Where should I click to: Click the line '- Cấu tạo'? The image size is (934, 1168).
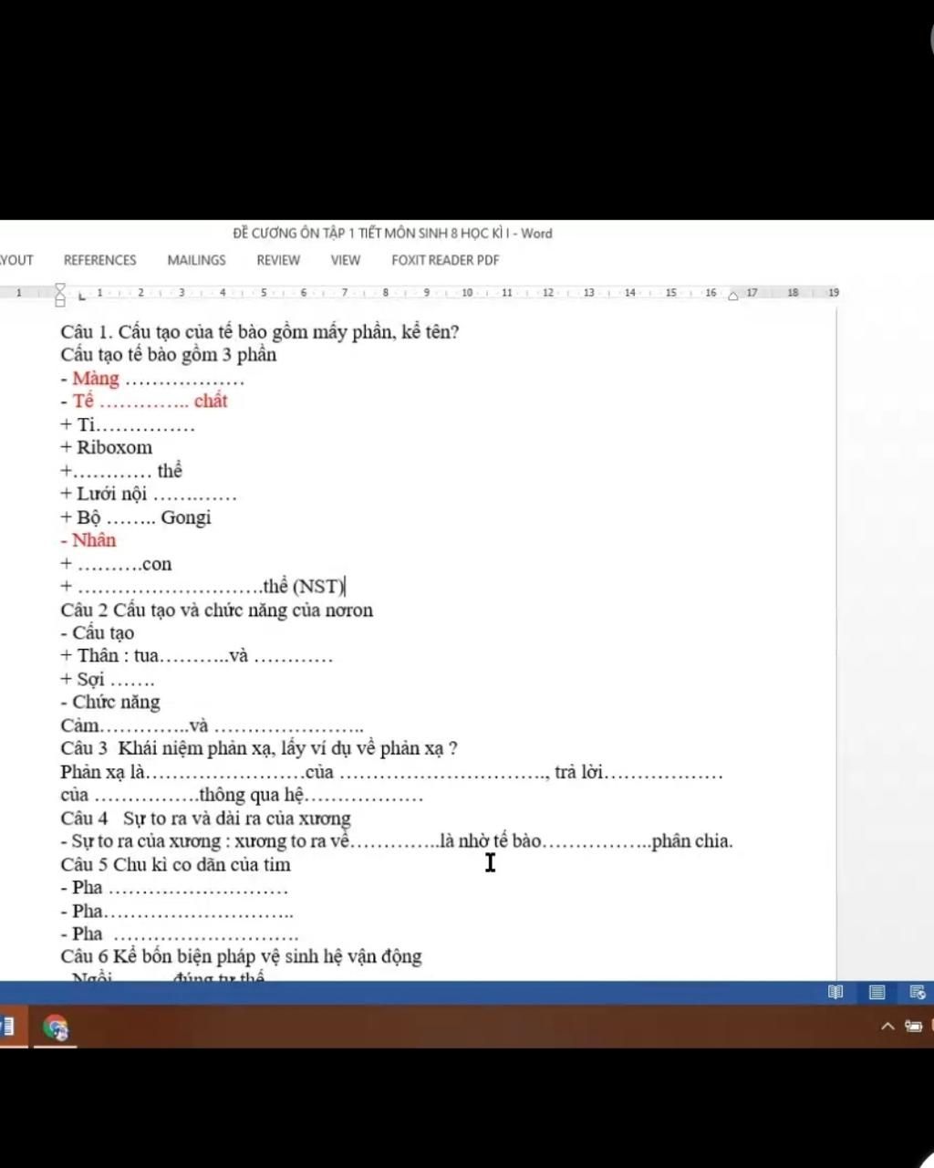coord(98,633)
